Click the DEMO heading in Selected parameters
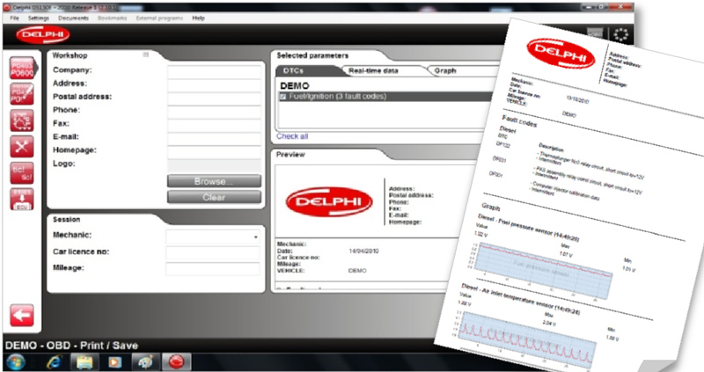 pos(295,85)
